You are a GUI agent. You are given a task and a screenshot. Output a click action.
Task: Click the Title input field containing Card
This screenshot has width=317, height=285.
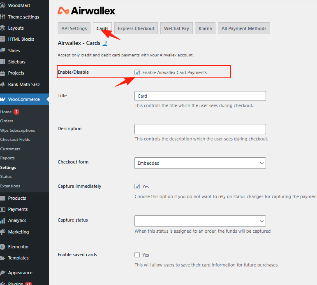(x=200, y=96)
